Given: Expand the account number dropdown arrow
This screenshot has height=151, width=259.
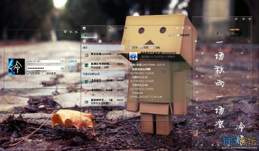Looking at the screenshot, I should (63, 61).
